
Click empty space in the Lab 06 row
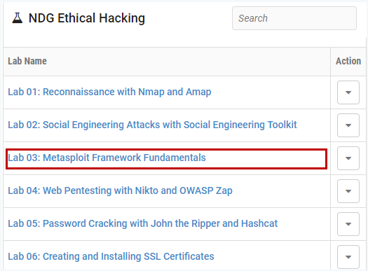[272, 256]
